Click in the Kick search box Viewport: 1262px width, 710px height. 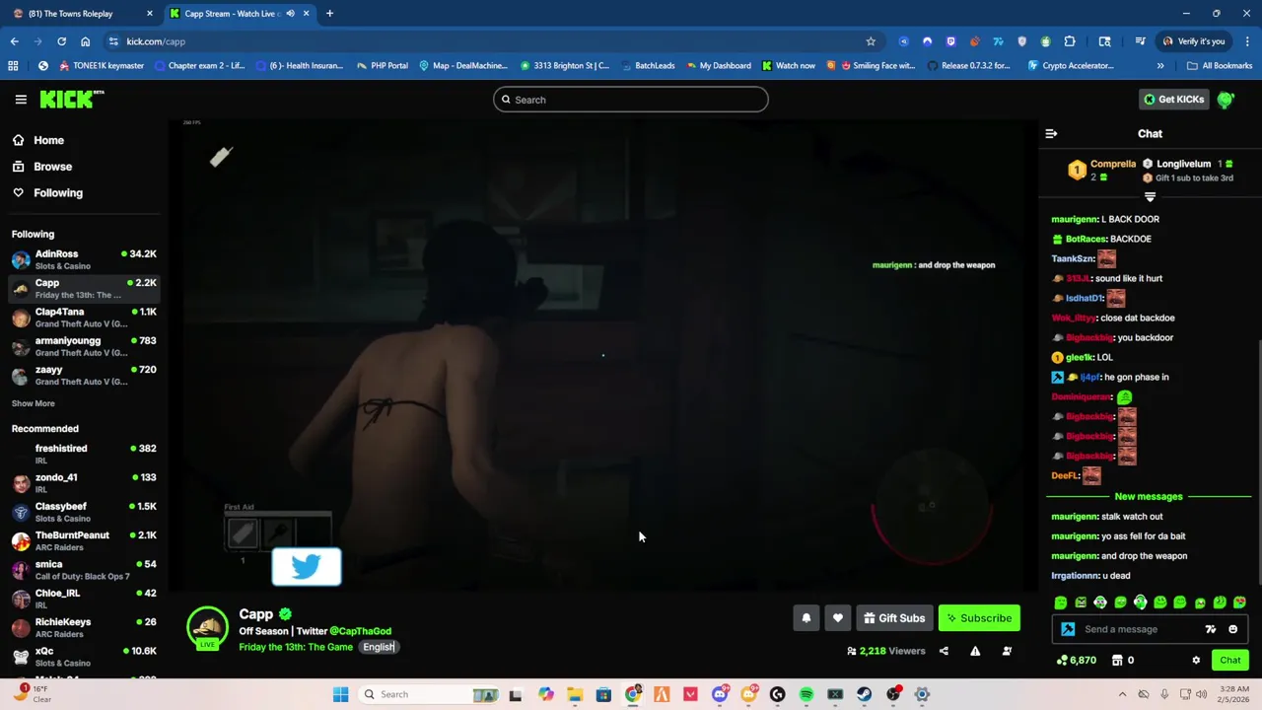[631, 100]
